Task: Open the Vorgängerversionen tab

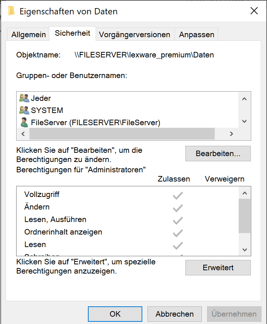Action: coord(135,35)
